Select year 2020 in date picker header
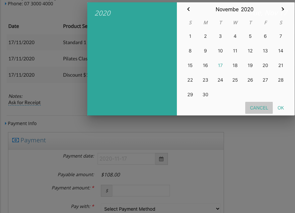Screen dimensions: 295x213 [103, 13]
